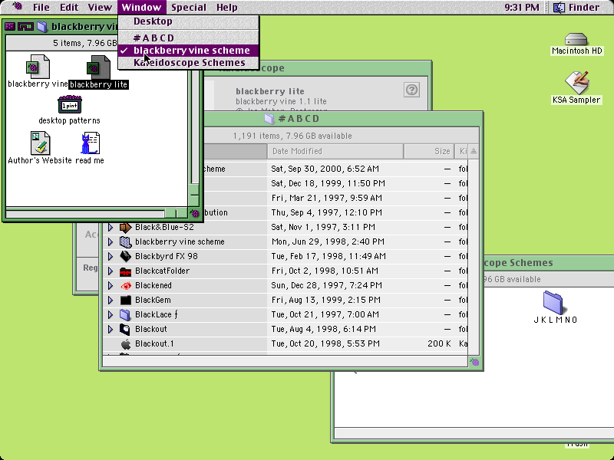This screenshot has width=614, height=460.
Task: Select the read me blue cat icon
Action: click(90, 143)
